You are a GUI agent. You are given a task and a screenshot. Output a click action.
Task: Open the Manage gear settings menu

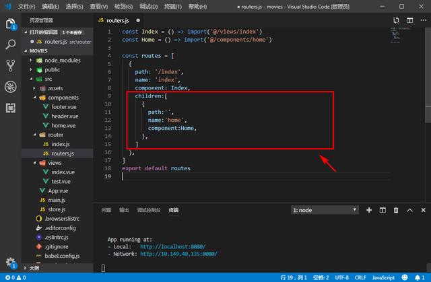click(11, 262)
